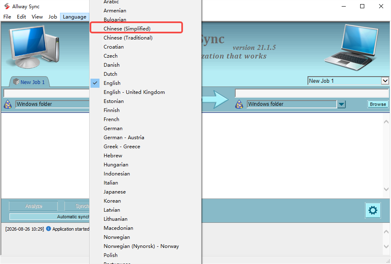Select Hebrew language
The image size is (391, 264).
point(146,156)
